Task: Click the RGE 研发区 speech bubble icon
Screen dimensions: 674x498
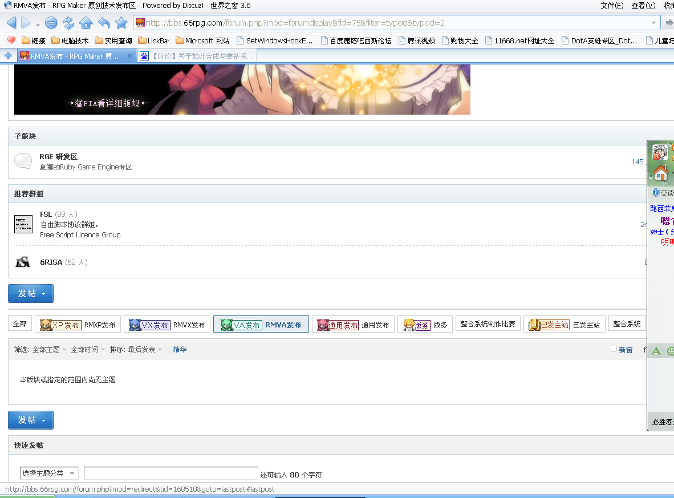Action: point(23,161)
